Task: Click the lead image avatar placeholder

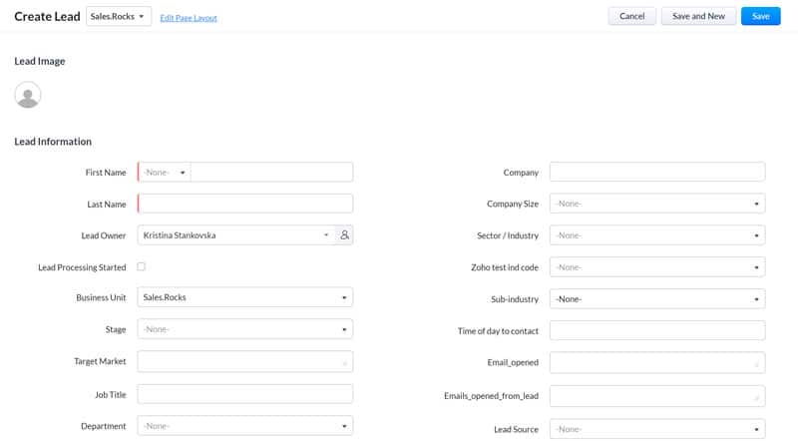Action: (28, 95)
